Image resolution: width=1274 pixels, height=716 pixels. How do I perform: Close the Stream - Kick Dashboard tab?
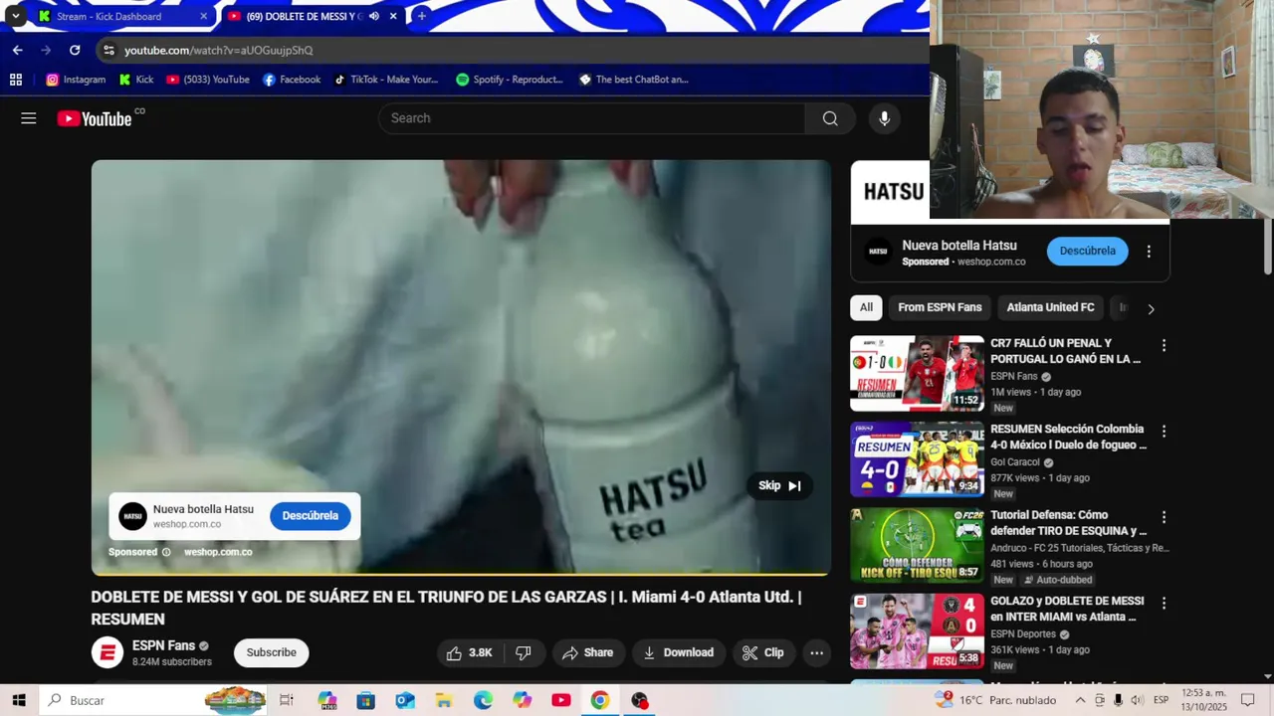[x=203, y=16]
